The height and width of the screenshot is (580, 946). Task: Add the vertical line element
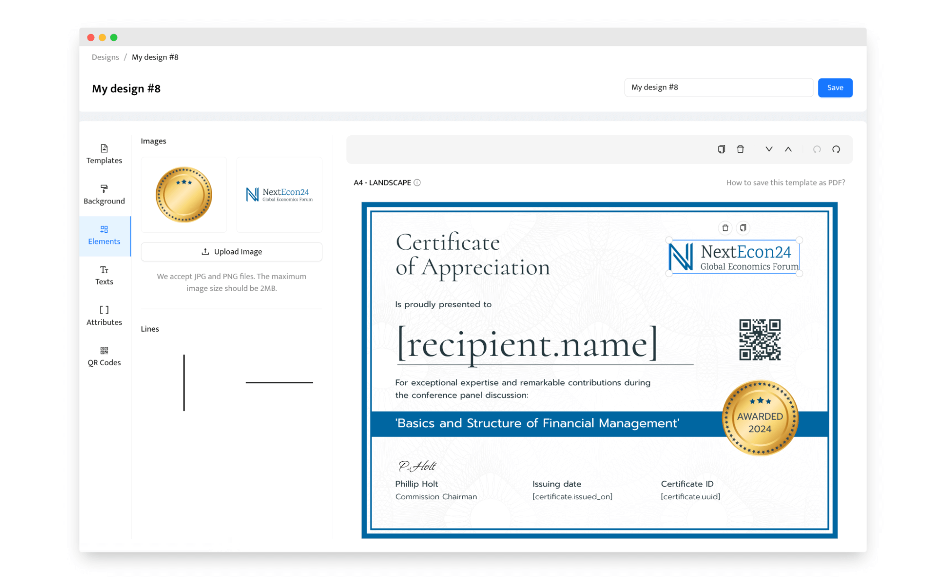pyautogui.click(x=184, y=383)
